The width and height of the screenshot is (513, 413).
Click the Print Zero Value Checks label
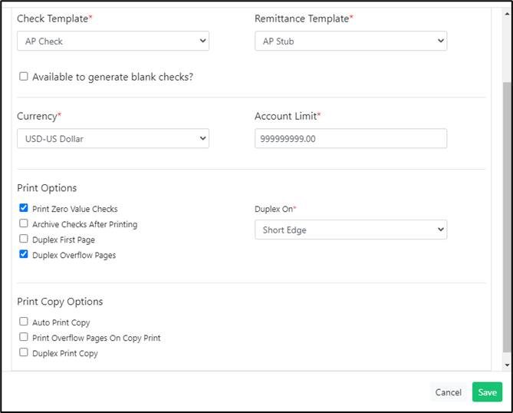[75, 209]
